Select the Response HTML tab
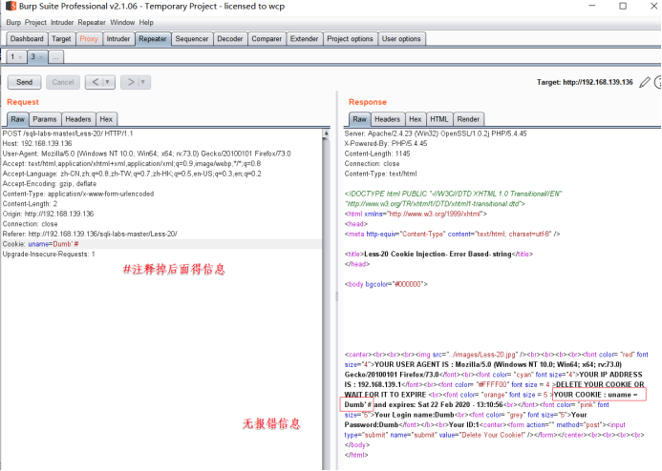Image resolution: width=662 pixels, height=471 pixels. coord(439,119)
